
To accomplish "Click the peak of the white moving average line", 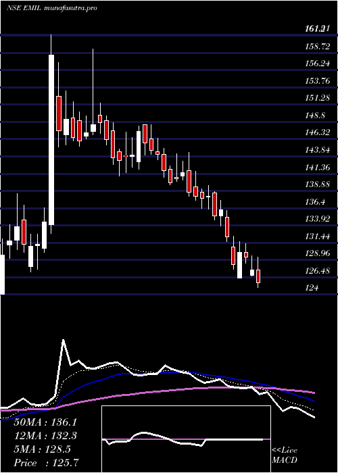I will click(64, 340).
